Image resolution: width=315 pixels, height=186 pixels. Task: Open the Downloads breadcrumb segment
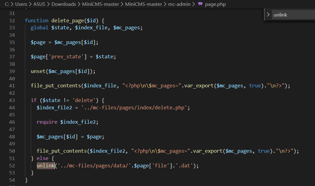[64, 4]
